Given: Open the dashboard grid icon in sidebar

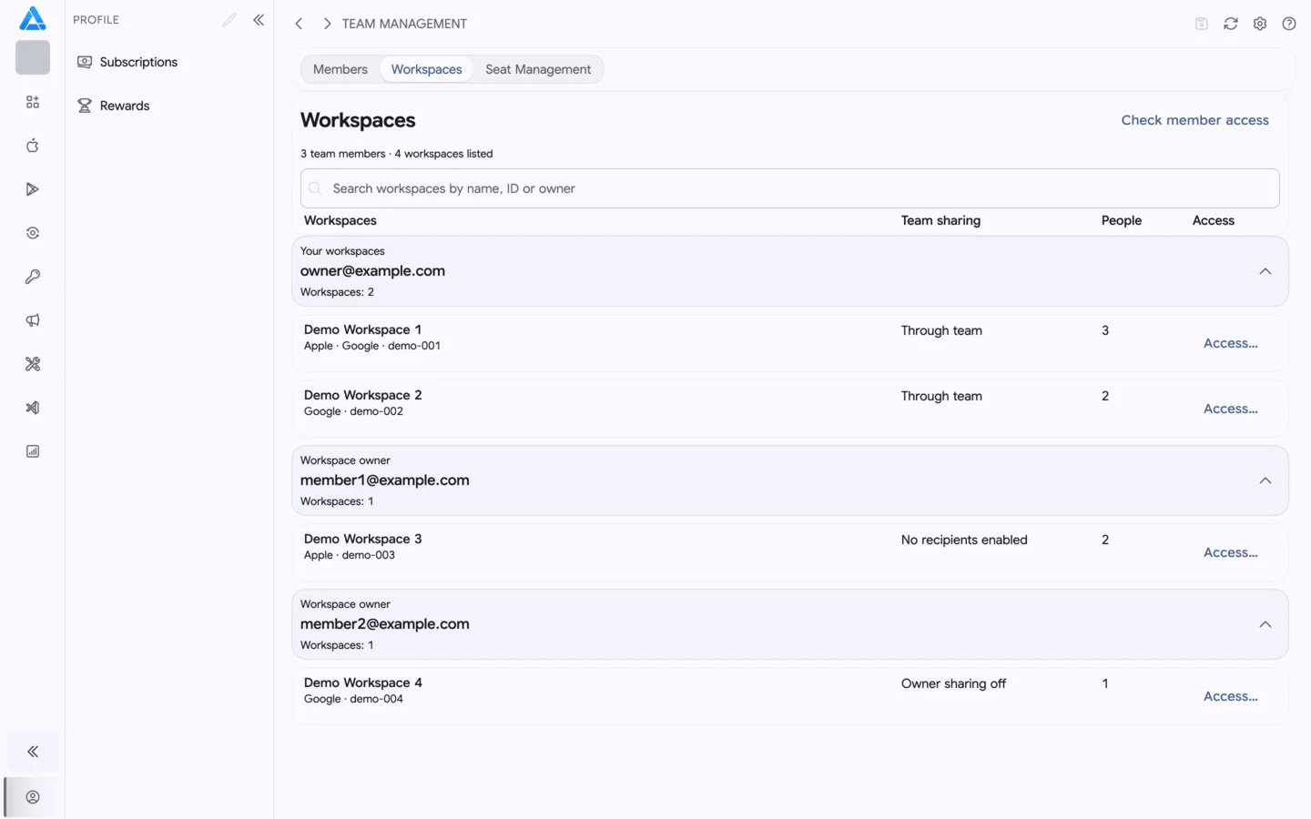Looking at the screenshot, I should click(x=33, y=102).
